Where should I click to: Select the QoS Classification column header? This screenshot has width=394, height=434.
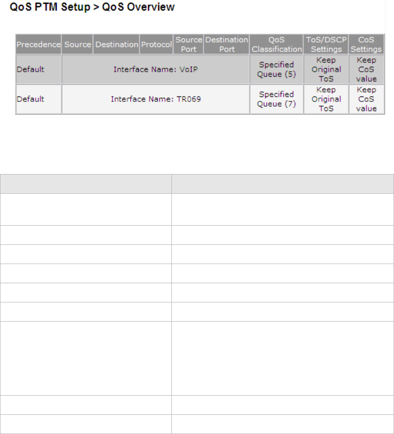click(277, 44)
